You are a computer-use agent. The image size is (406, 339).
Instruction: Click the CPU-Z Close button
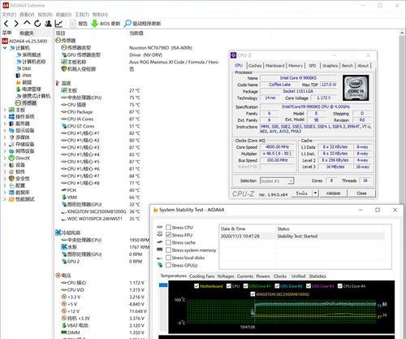tap(361, 193)
